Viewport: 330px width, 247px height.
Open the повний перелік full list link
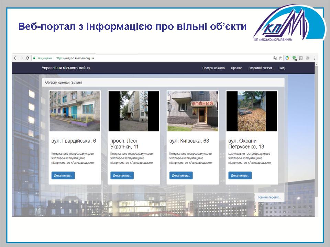[269, 197]
